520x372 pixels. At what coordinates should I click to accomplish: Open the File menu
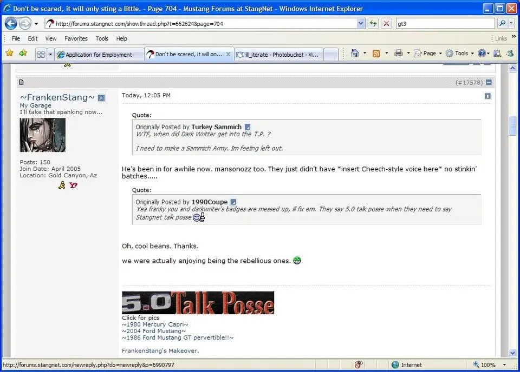[x=16, y=38]
